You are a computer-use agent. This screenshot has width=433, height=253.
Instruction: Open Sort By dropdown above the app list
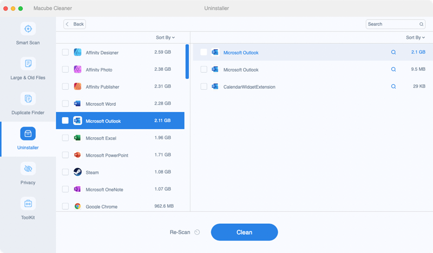(165, 37)
